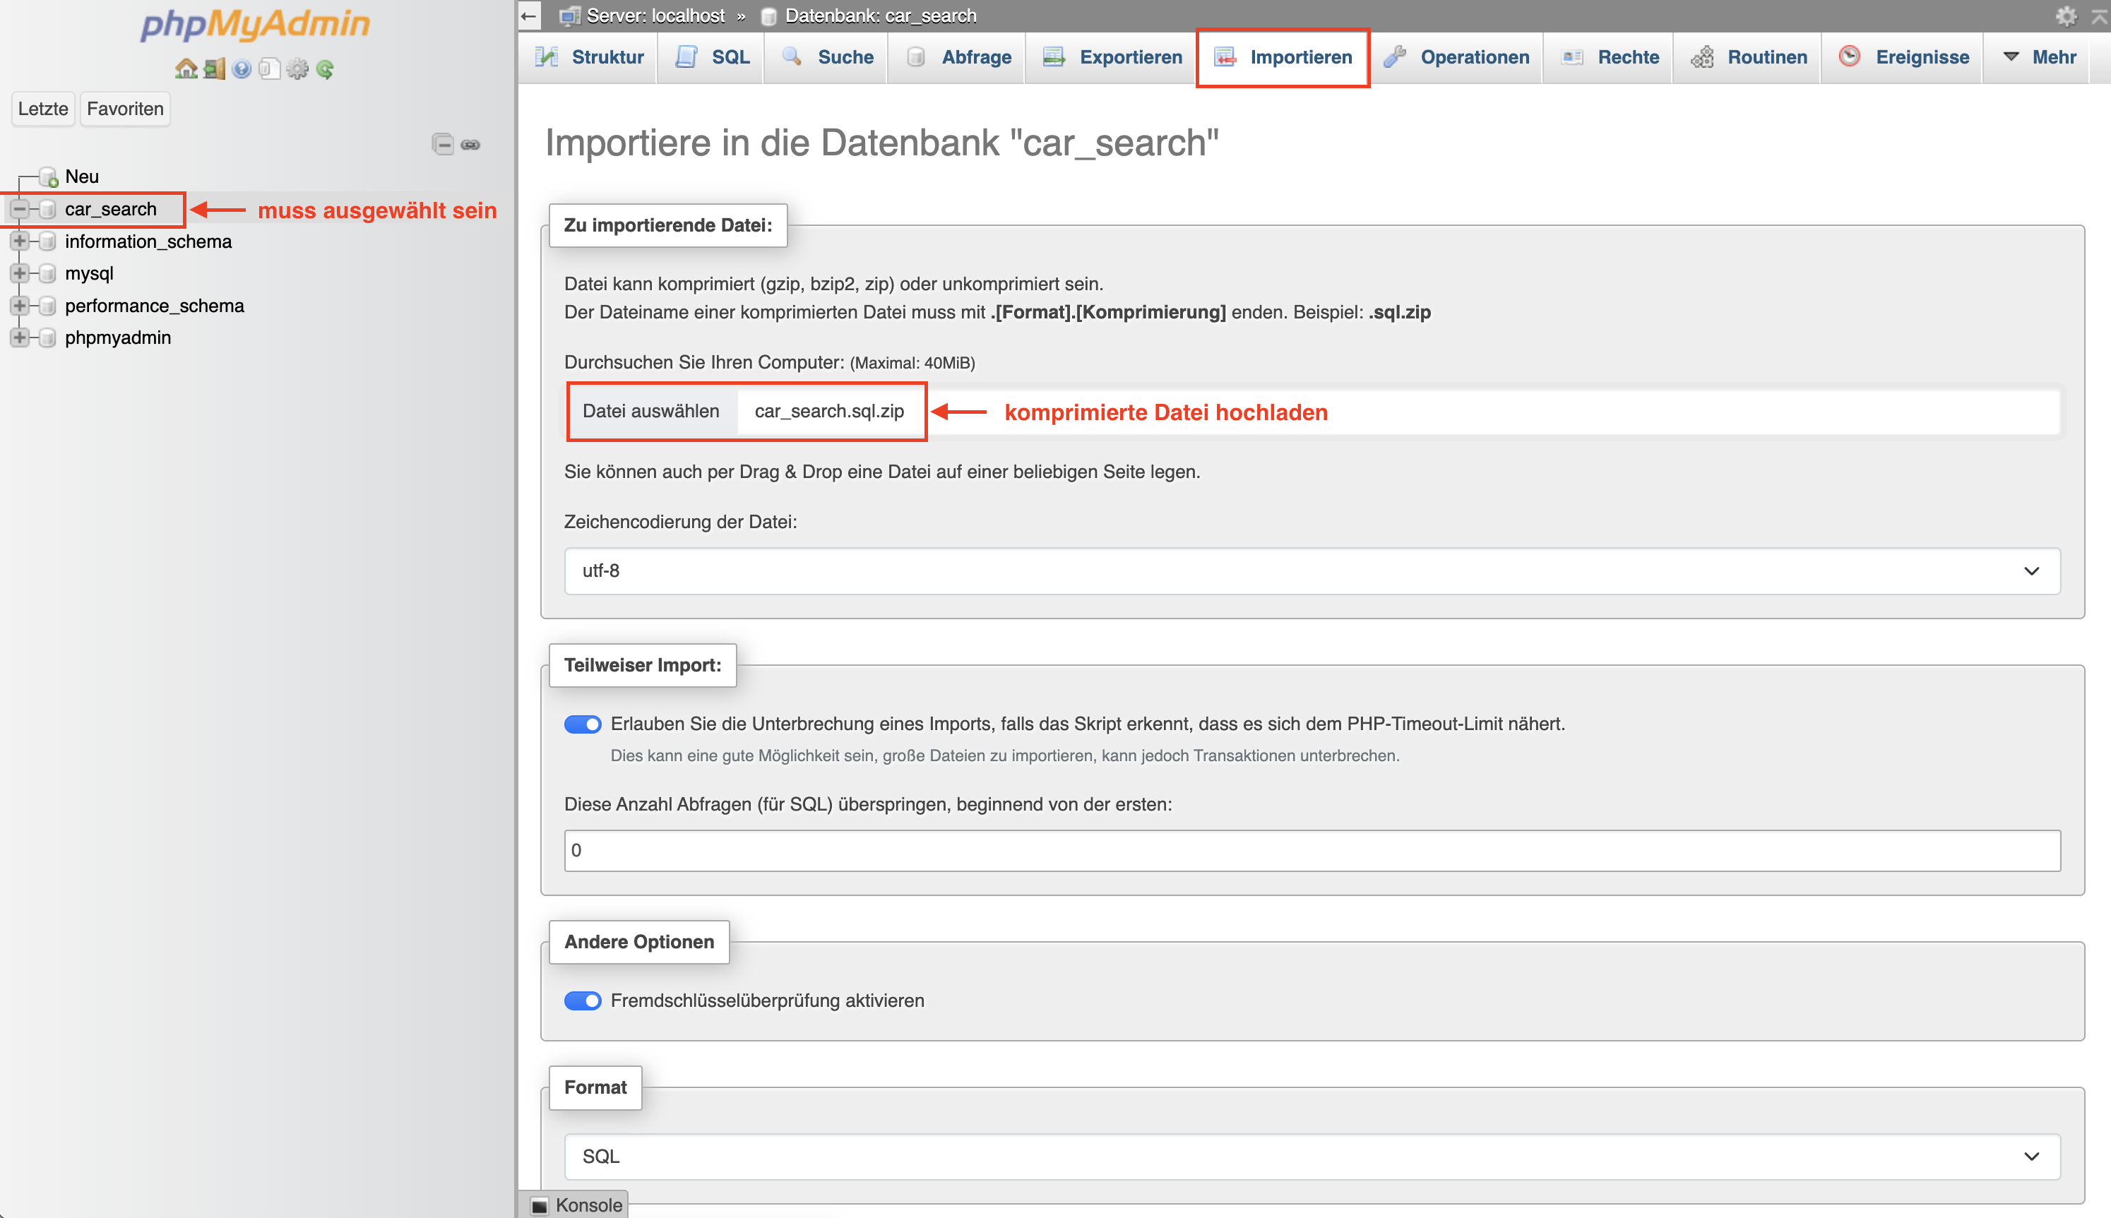Click the chain link icon in sidebar

tap(471, 145)
